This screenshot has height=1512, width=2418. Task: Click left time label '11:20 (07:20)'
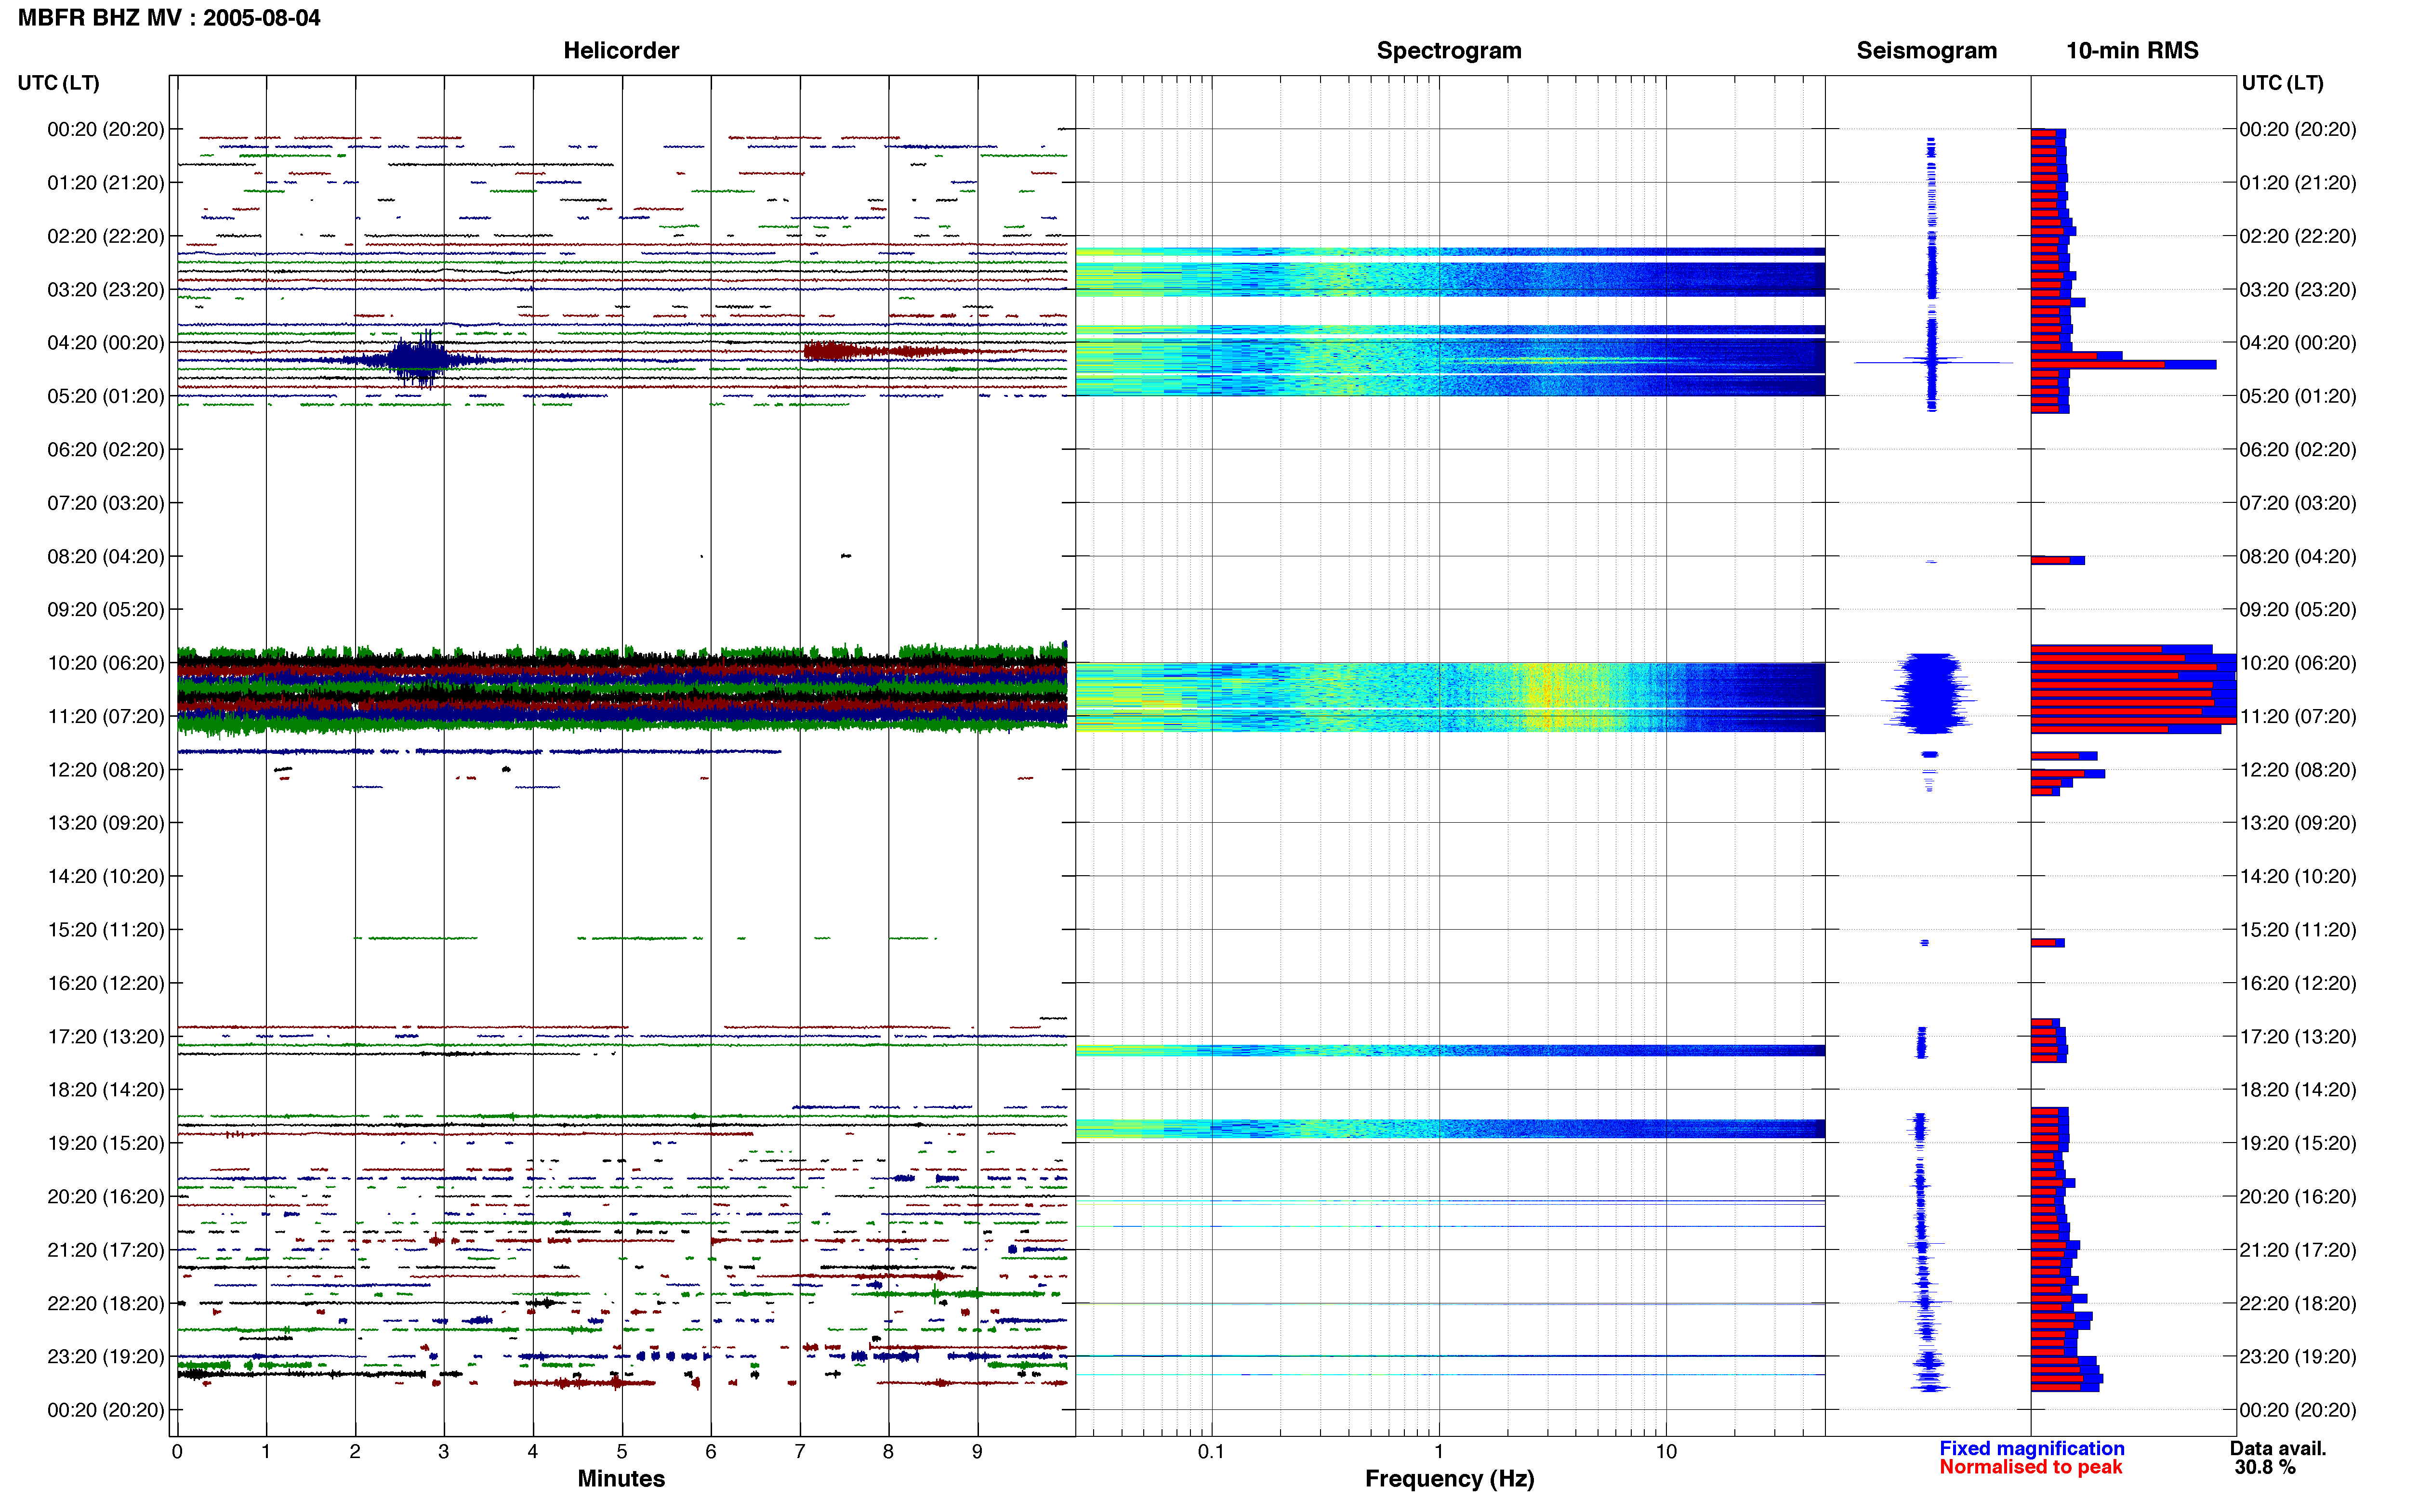(x=105, y=716)
